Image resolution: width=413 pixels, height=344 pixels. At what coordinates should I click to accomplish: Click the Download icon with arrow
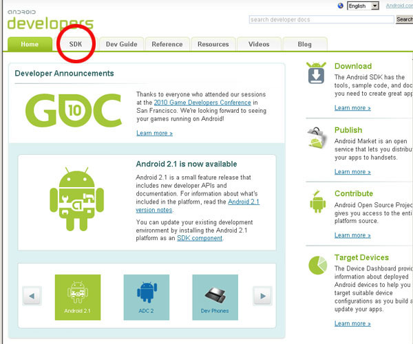[x=316, y=73]
